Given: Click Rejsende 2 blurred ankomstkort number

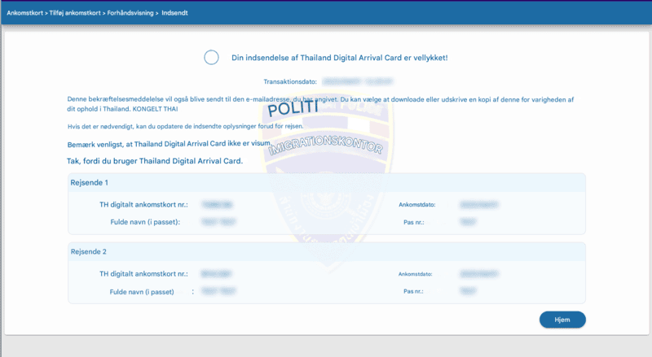Looking at the screenshot, I should pos(216,274).
